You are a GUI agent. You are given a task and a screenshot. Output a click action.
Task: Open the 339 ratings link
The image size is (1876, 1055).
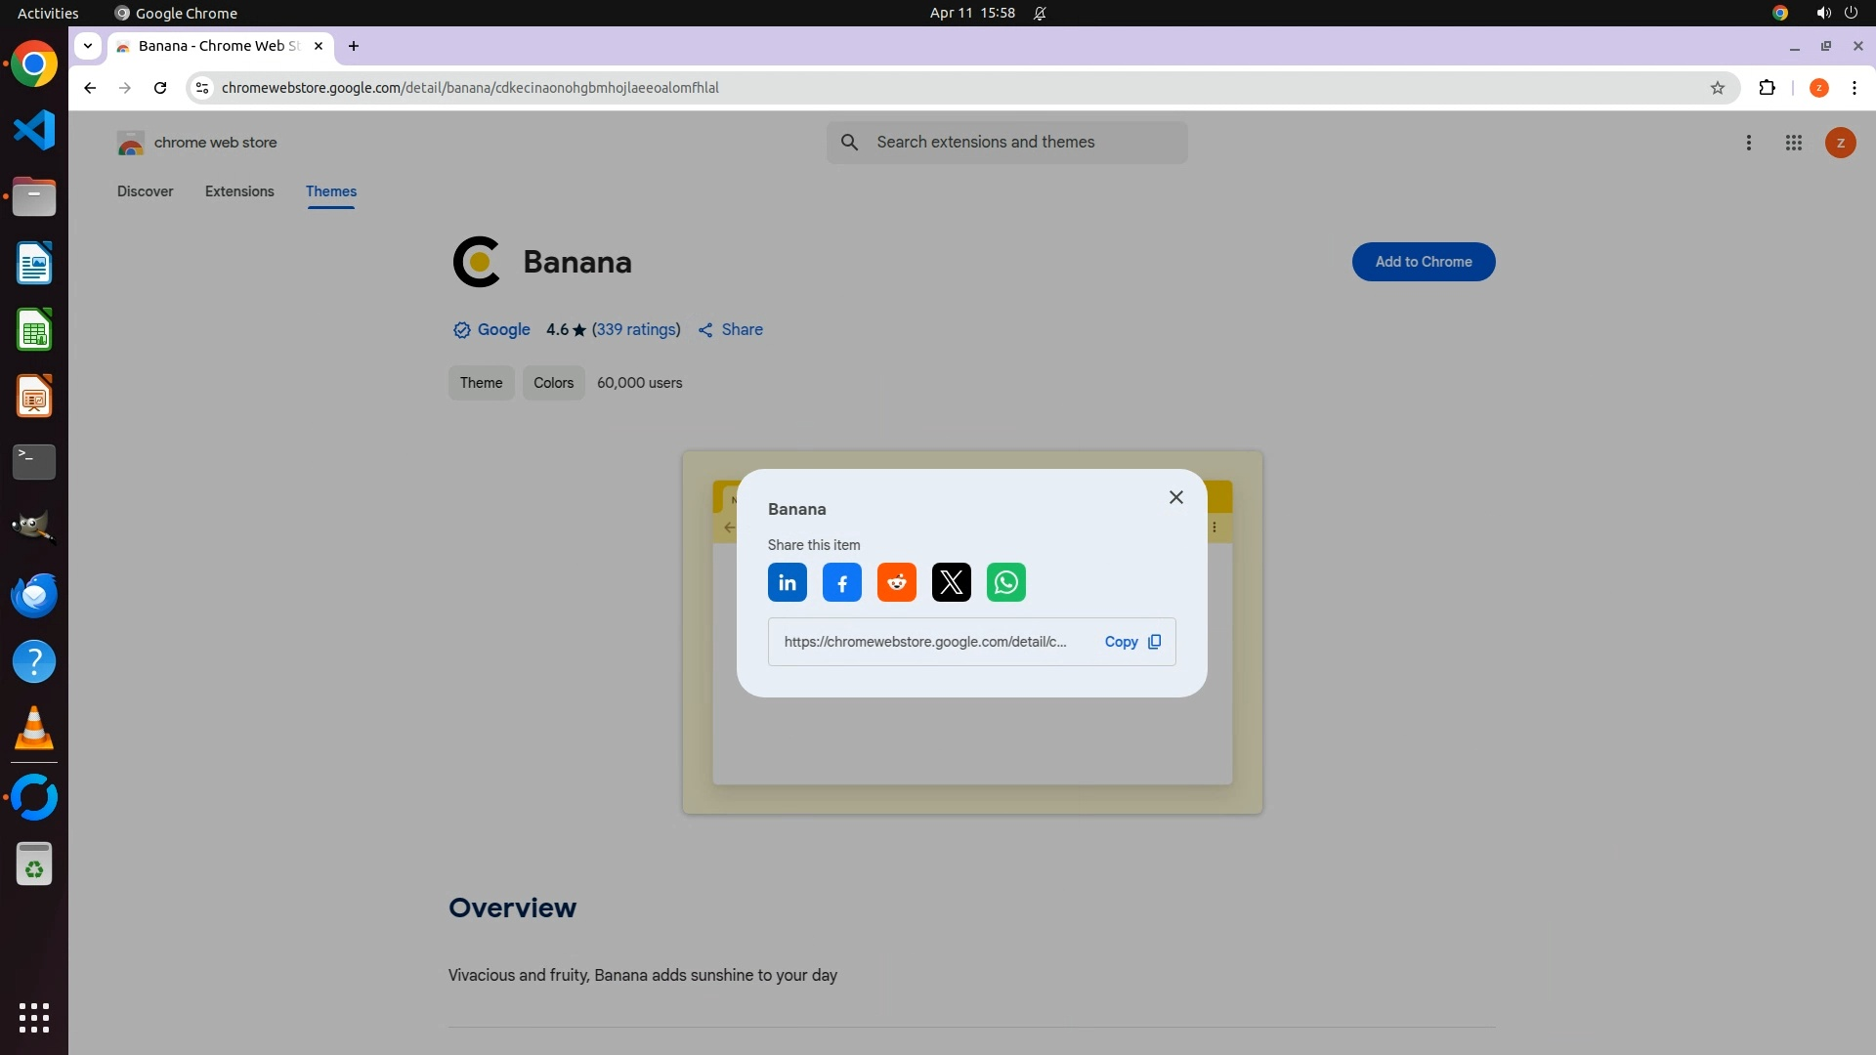pyautogui.click(x=636, y=330)
